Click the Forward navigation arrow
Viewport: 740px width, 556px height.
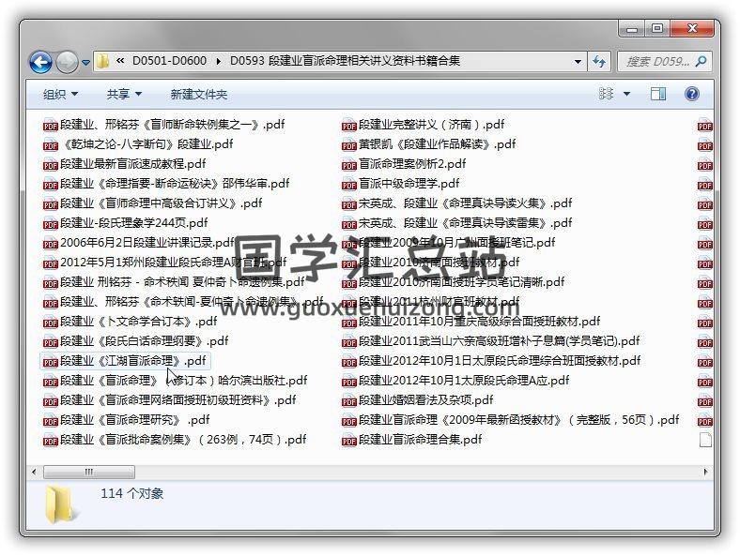[x=67, y=62]
